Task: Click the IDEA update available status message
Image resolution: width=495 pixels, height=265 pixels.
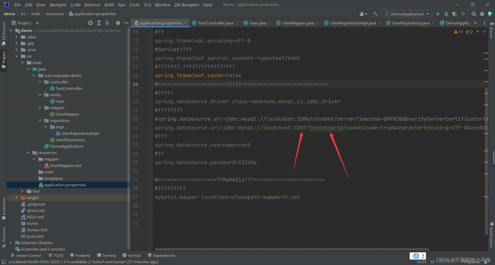Action: 84,262
